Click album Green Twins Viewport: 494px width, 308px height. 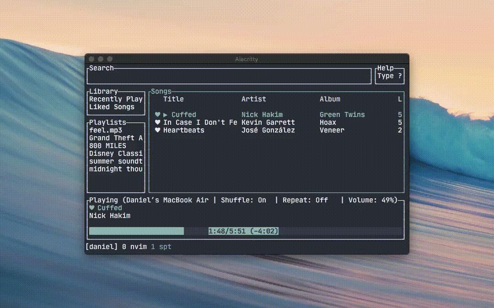(342, 115)
